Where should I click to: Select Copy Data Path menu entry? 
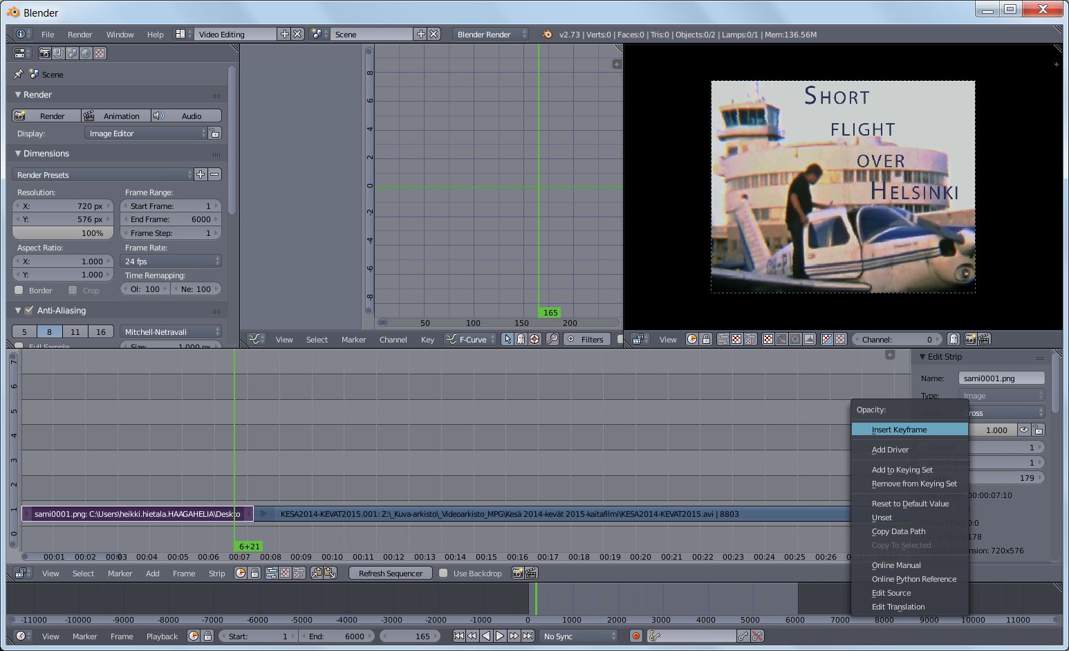pyautogui.click(x=909, y=531)
